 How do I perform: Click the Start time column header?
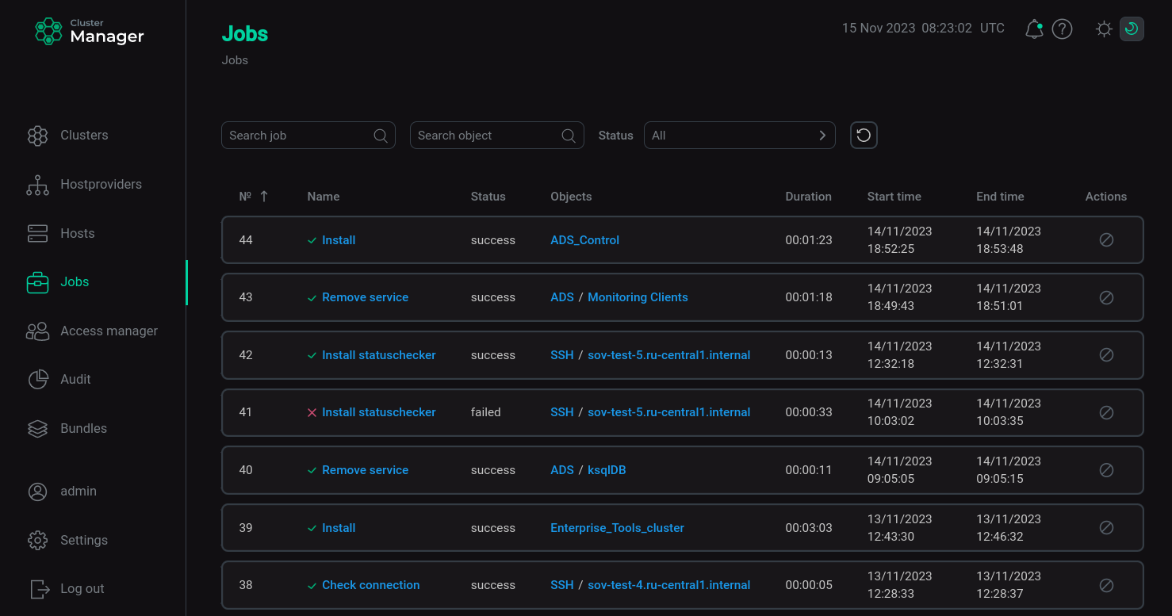pyautogui.click(x=894, y=197)
